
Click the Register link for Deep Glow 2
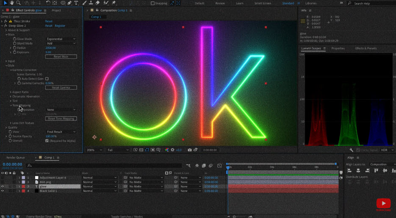60,26
